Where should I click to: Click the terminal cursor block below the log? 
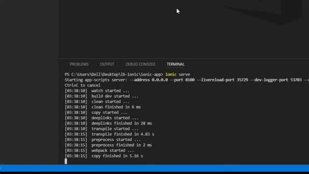[x=66, y=161]
